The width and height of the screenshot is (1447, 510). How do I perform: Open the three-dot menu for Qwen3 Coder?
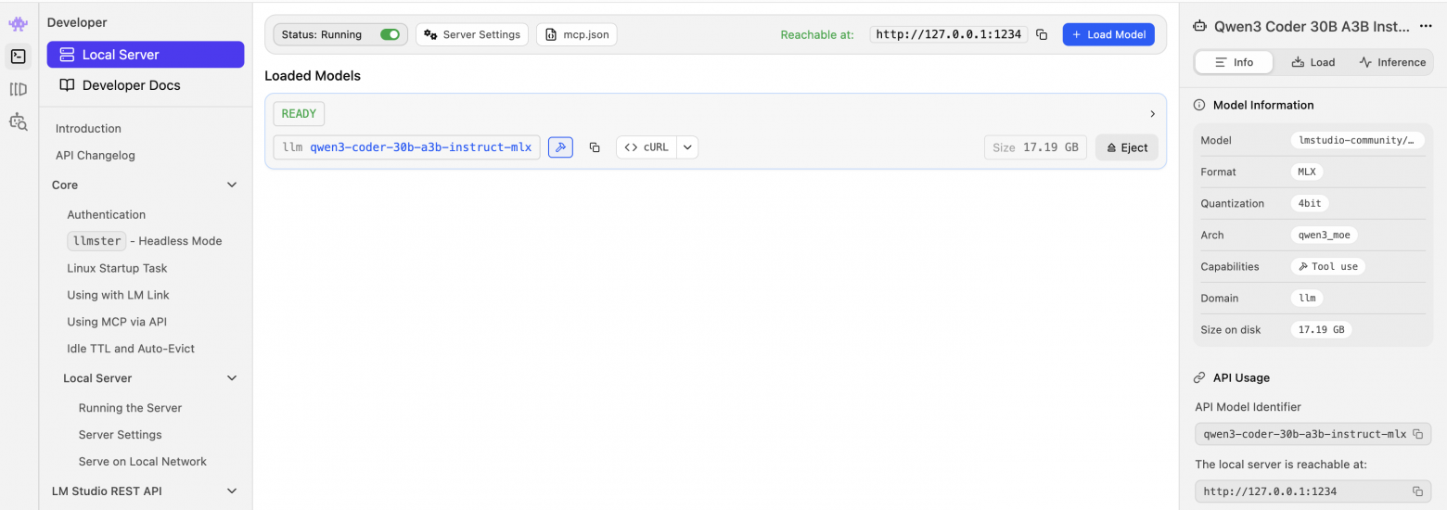(x=1426, y=27)
